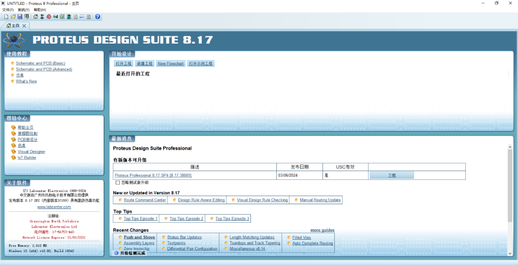Tick the ignore beta upgrades checkbox
Image resolution: width=518 pixels, height=265 pixels.
[118, 182]
